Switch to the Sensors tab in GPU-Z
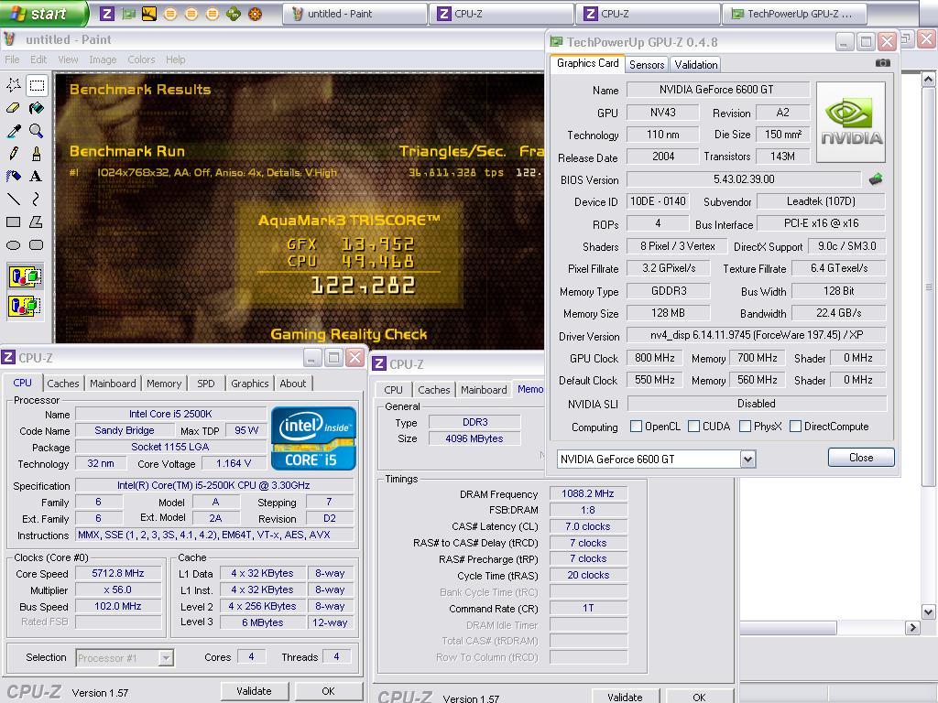 coord(647,65)
